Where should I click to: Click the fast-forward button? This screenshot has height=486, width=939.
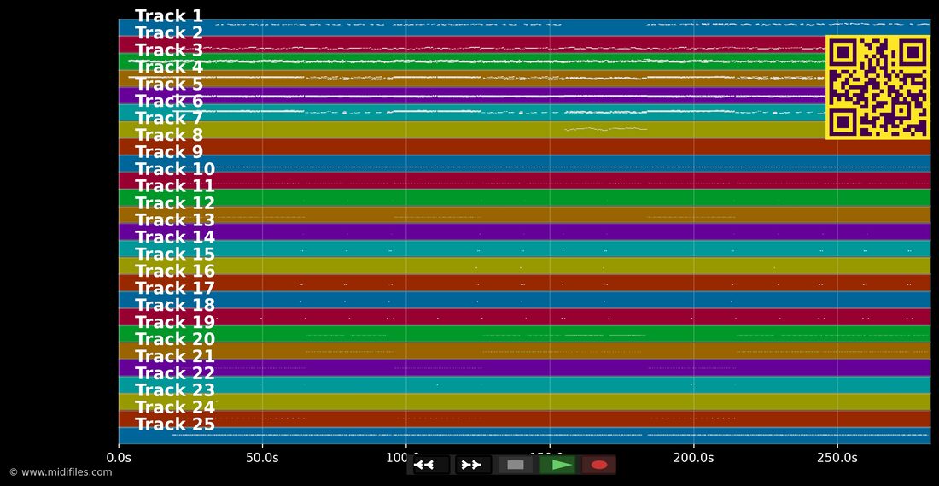[473, 465]
